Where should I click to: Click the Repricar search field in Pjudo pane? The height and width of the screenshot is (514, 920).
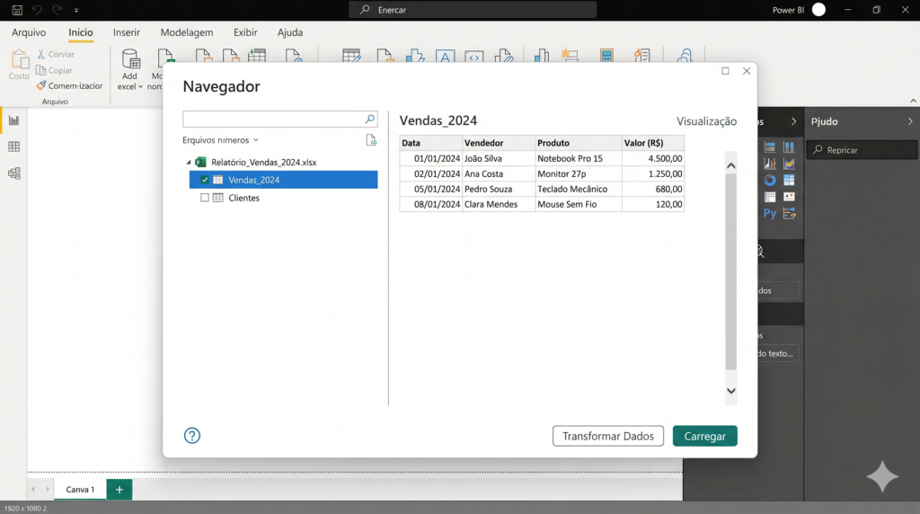(862, 150)
